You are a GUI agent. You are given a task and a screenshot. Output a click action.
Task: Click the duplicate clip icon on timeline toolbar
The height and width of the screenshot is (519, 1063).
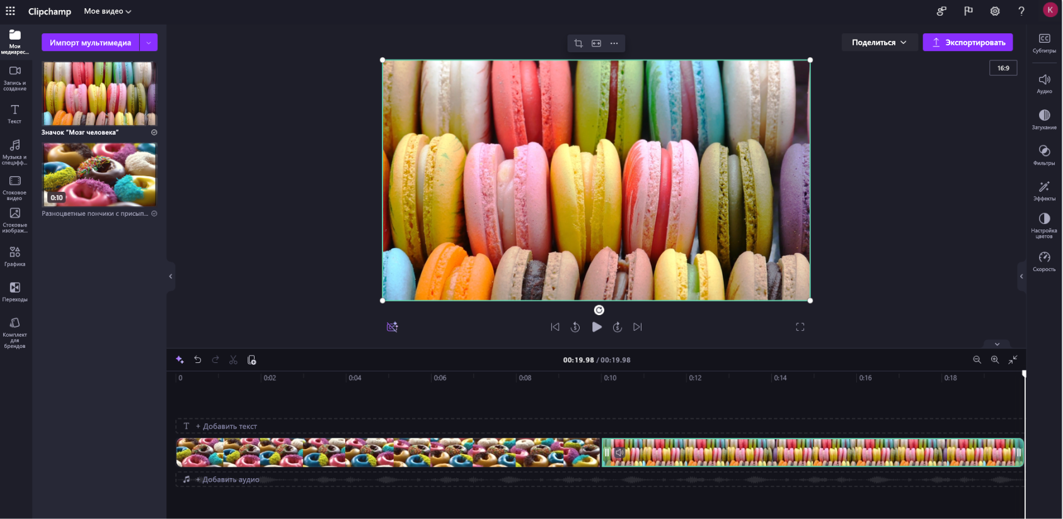(251, 360)
